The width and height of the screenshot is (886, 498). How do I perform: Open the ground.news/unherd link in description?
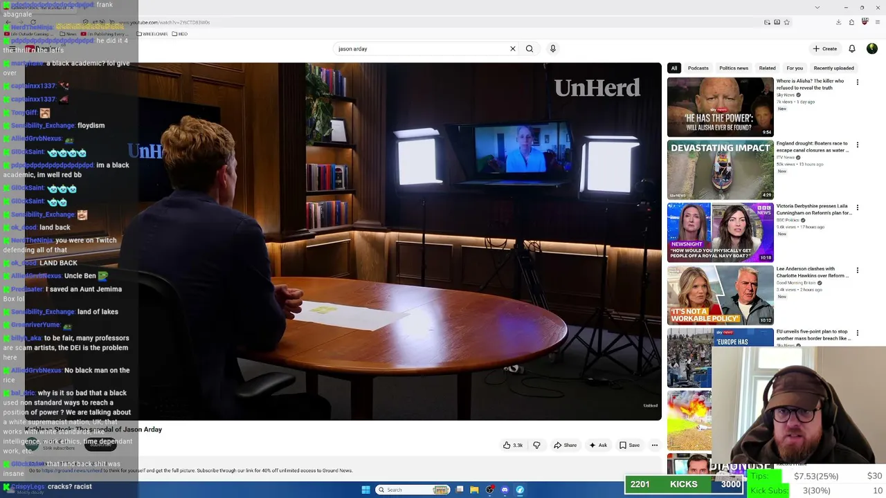(x=72, y=470)
